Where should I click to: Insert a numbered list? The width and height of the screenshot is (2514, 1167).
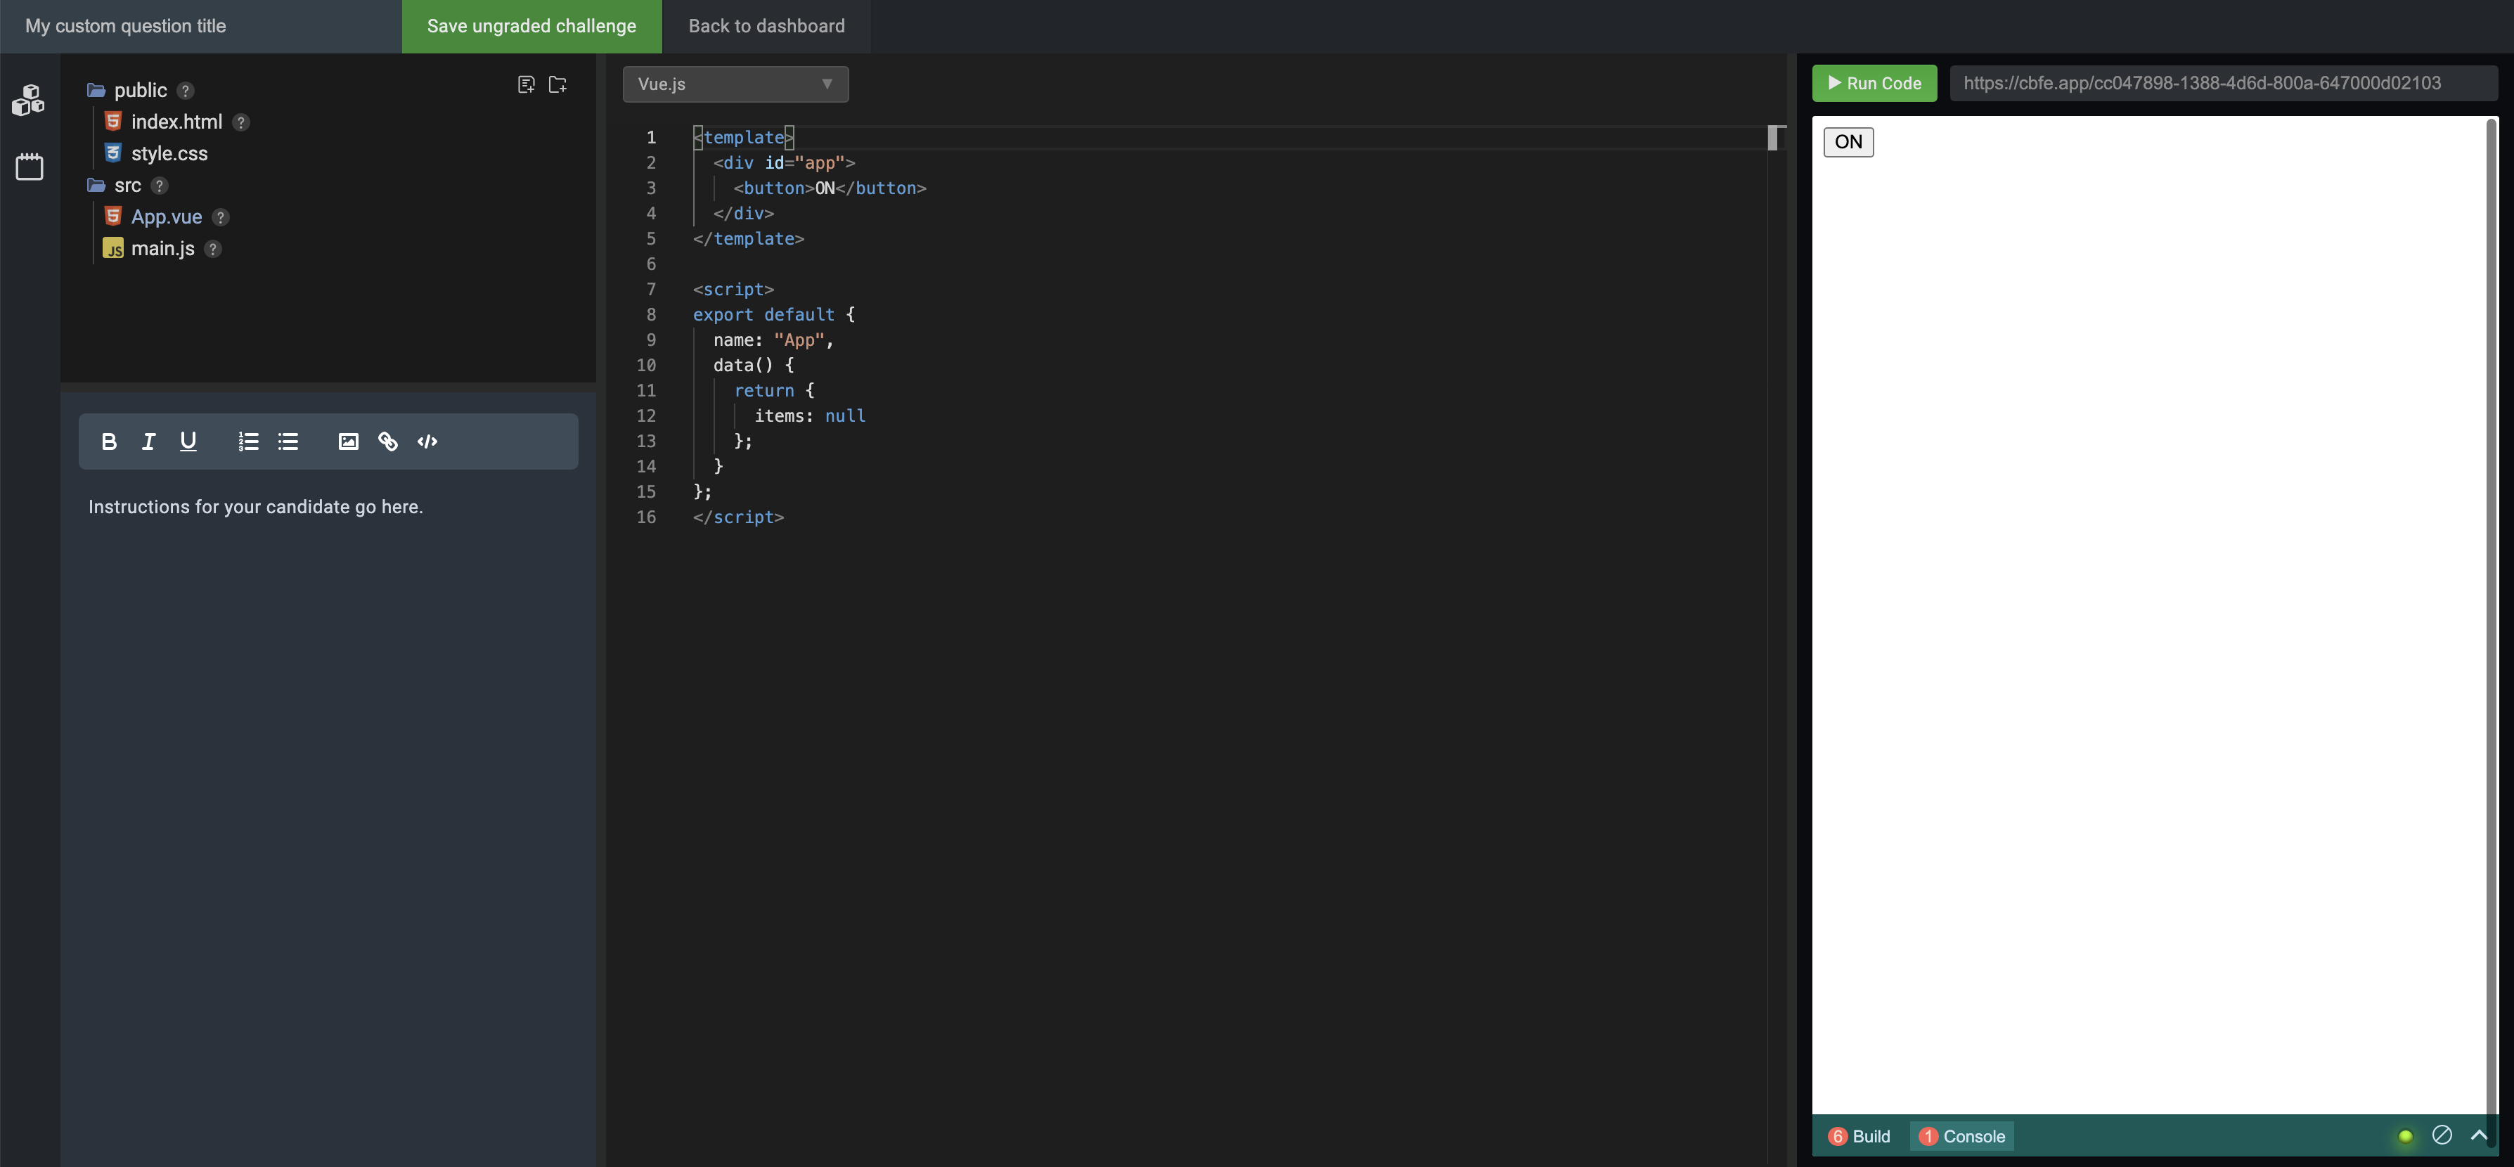248,442
